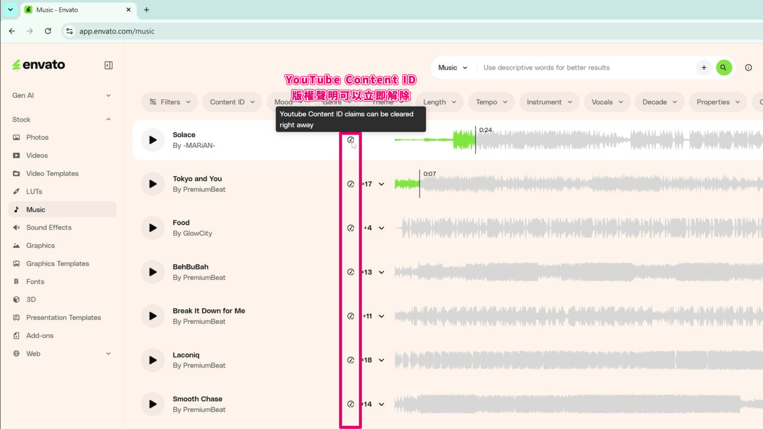Expand the +13 versions of BehBuBah
Image resolution: width=763 pixels, height=429 pixels.
click(x=374, y=272)
